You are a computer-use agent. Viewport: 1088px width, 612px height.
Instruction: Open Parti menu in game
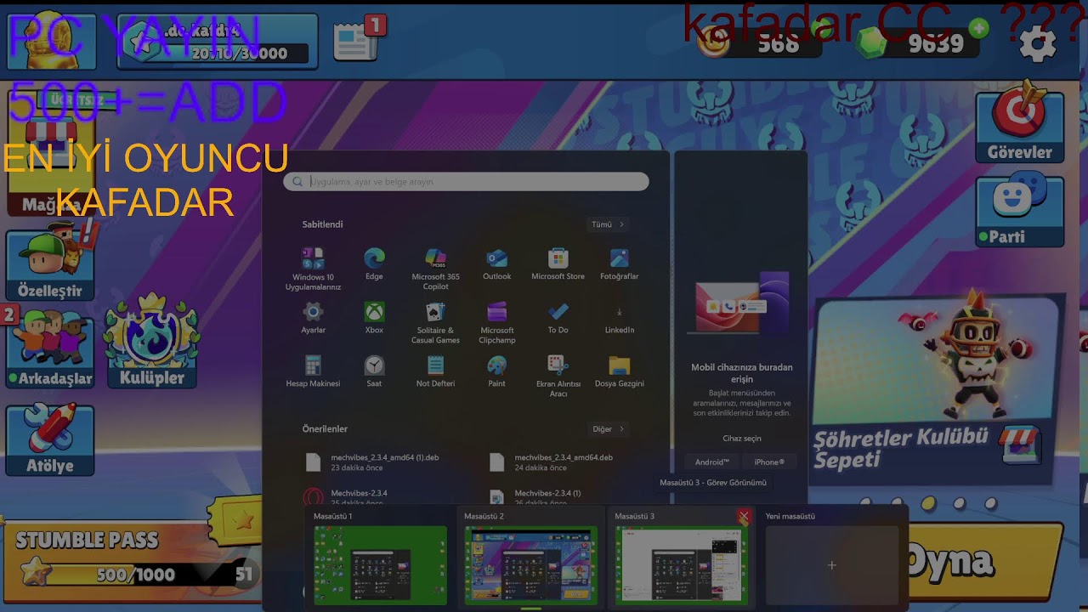coord(1019,212)
